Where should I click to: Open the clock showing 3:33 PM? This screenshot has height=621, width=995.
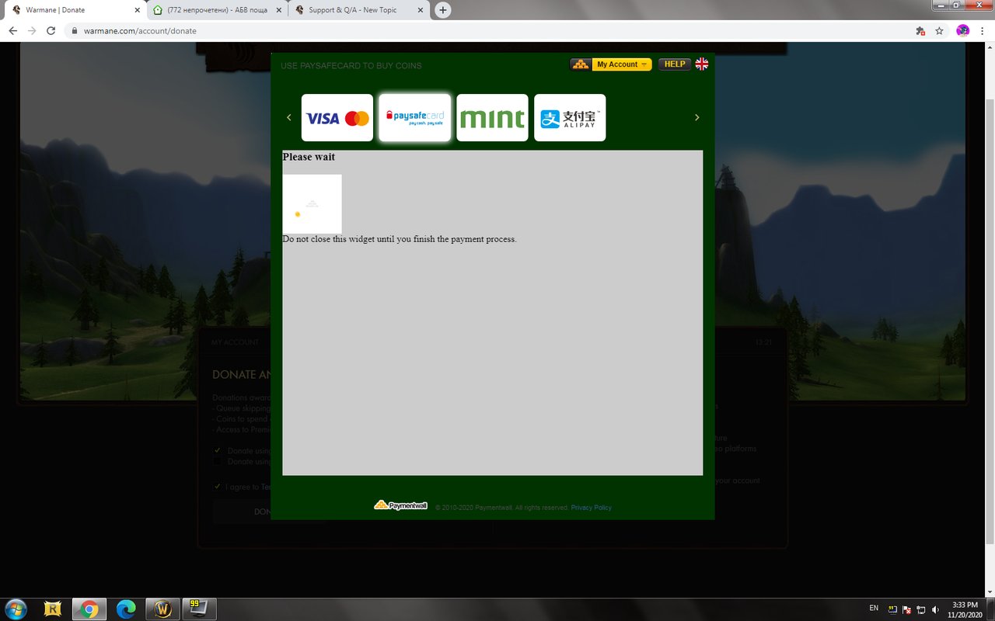coord(964,609)
